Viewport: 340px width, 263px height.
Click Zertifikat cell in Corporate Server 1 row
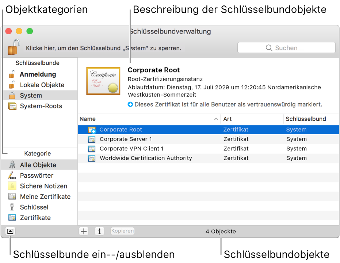(x=236, y=139)
